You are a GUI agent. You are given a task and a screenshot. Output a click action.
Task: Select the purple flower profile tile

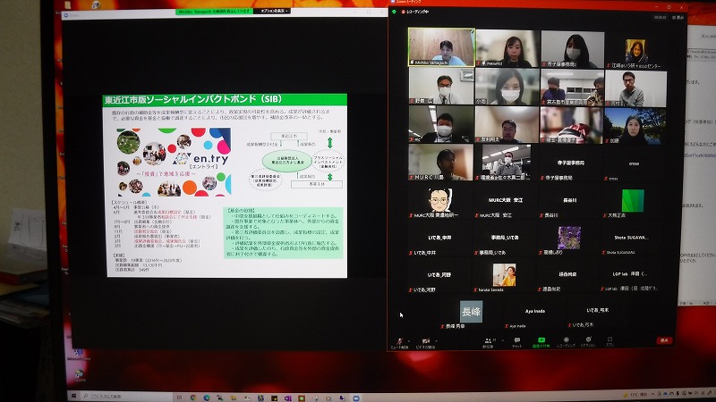(569, 238)
